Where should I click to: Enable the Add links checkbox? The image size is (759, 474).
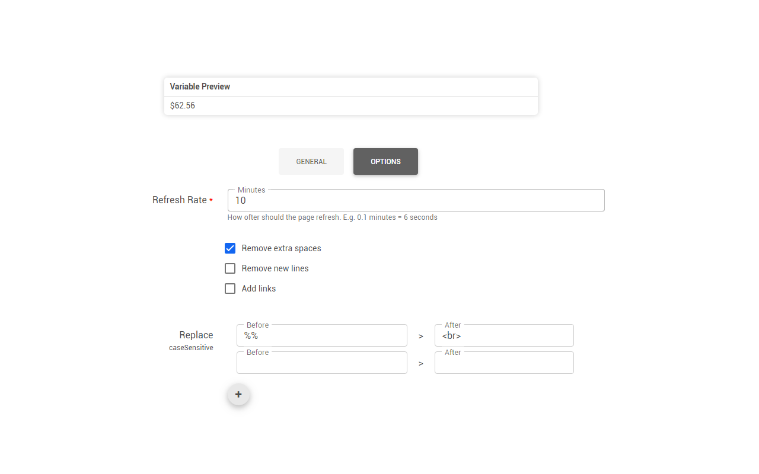(230, 289)
